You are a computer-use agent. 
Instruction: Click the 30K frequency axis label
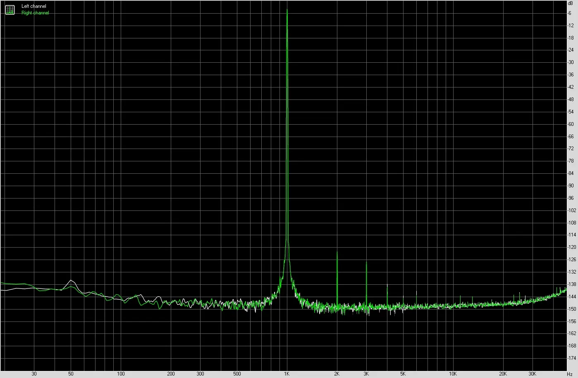(532, 374)
